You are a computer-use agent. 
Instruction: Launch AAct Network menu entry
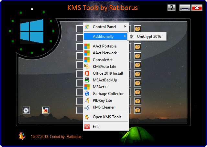[105, 53]
